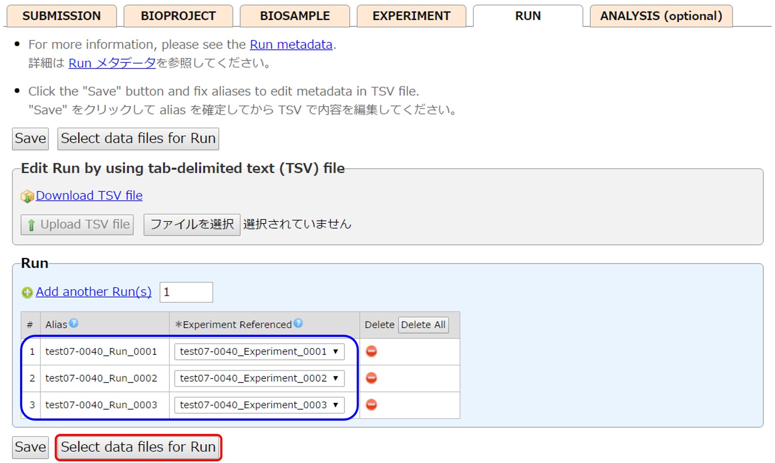
Task: Click the Download TSV file link
Action: 89,195
